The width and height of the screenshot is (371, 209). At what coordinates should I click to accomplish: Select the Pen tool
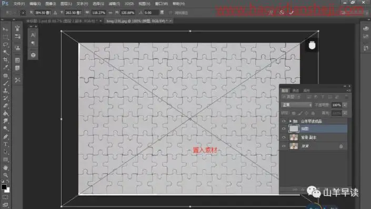click(5, 137)
